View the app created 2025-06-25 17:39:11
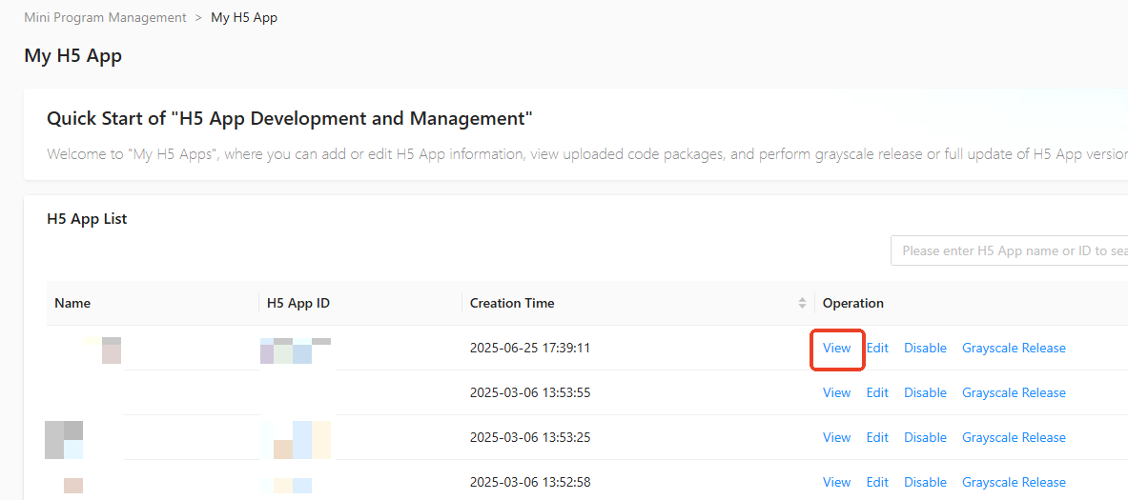Viewport: 1128px width, 500px height. coord(836,348)
